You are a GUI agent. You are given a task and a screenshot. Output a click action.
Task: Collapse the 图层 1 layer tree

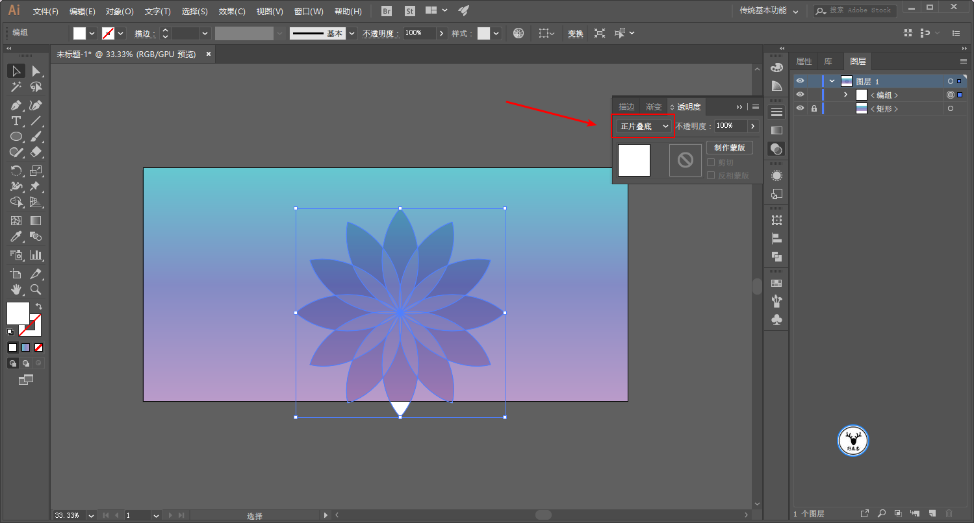click(832, 81)
